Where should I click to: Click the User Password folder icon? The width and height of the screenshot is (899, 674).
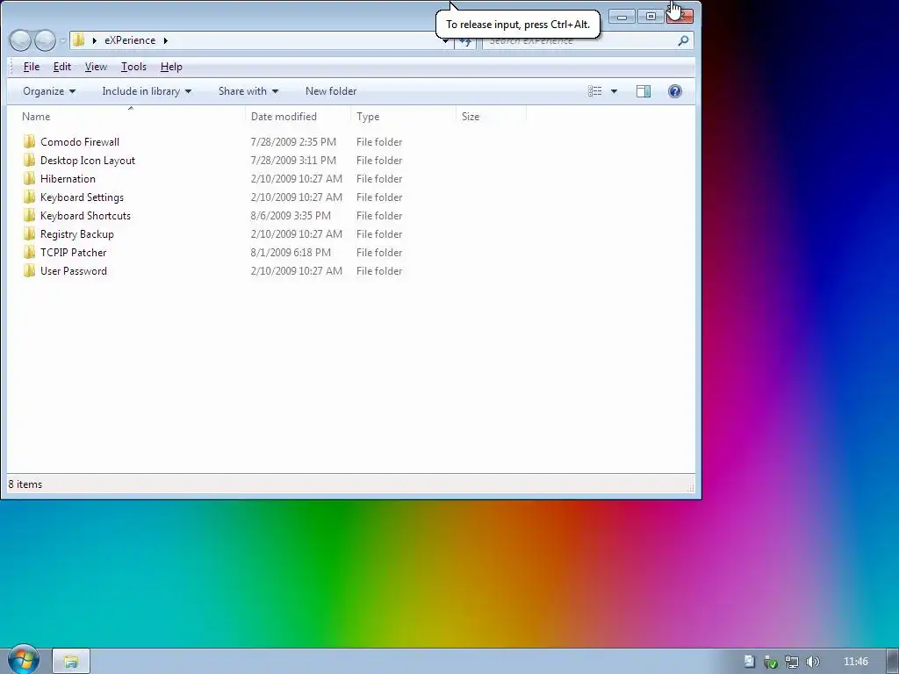[x=29, y=270]
